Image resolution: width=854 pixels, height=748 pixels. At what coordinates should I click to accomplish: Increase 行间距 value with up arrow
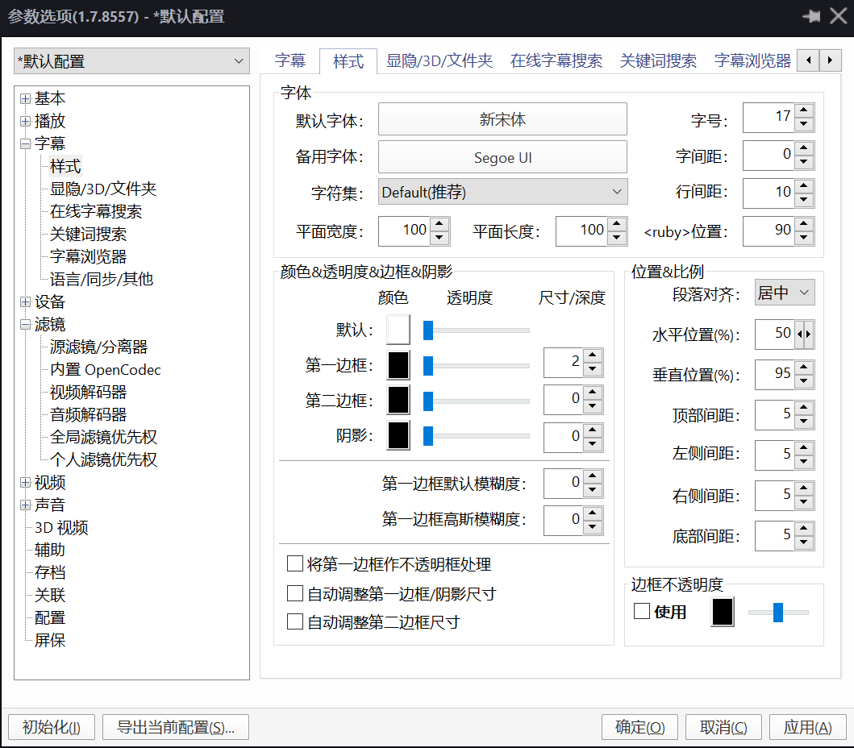[804, 186]
